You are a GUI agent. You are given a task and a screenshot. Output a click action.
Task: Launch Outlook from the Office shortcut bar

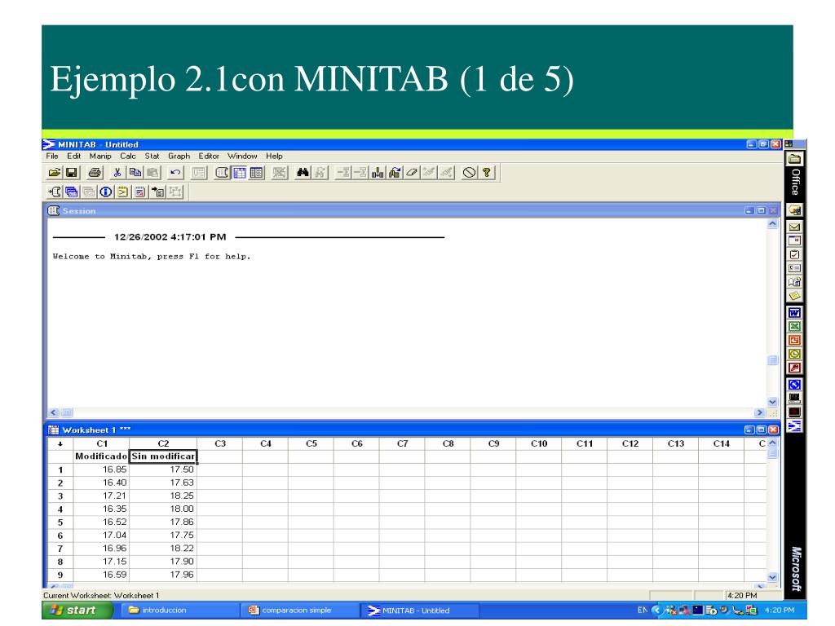click(794, 354)
